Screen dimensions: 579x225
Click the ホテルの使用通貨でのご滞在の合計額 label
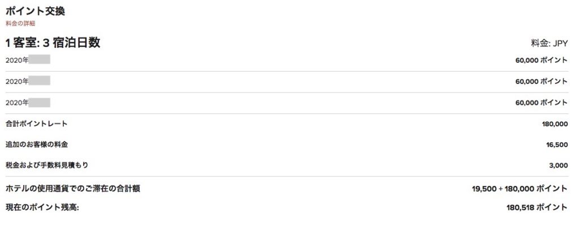73,189
